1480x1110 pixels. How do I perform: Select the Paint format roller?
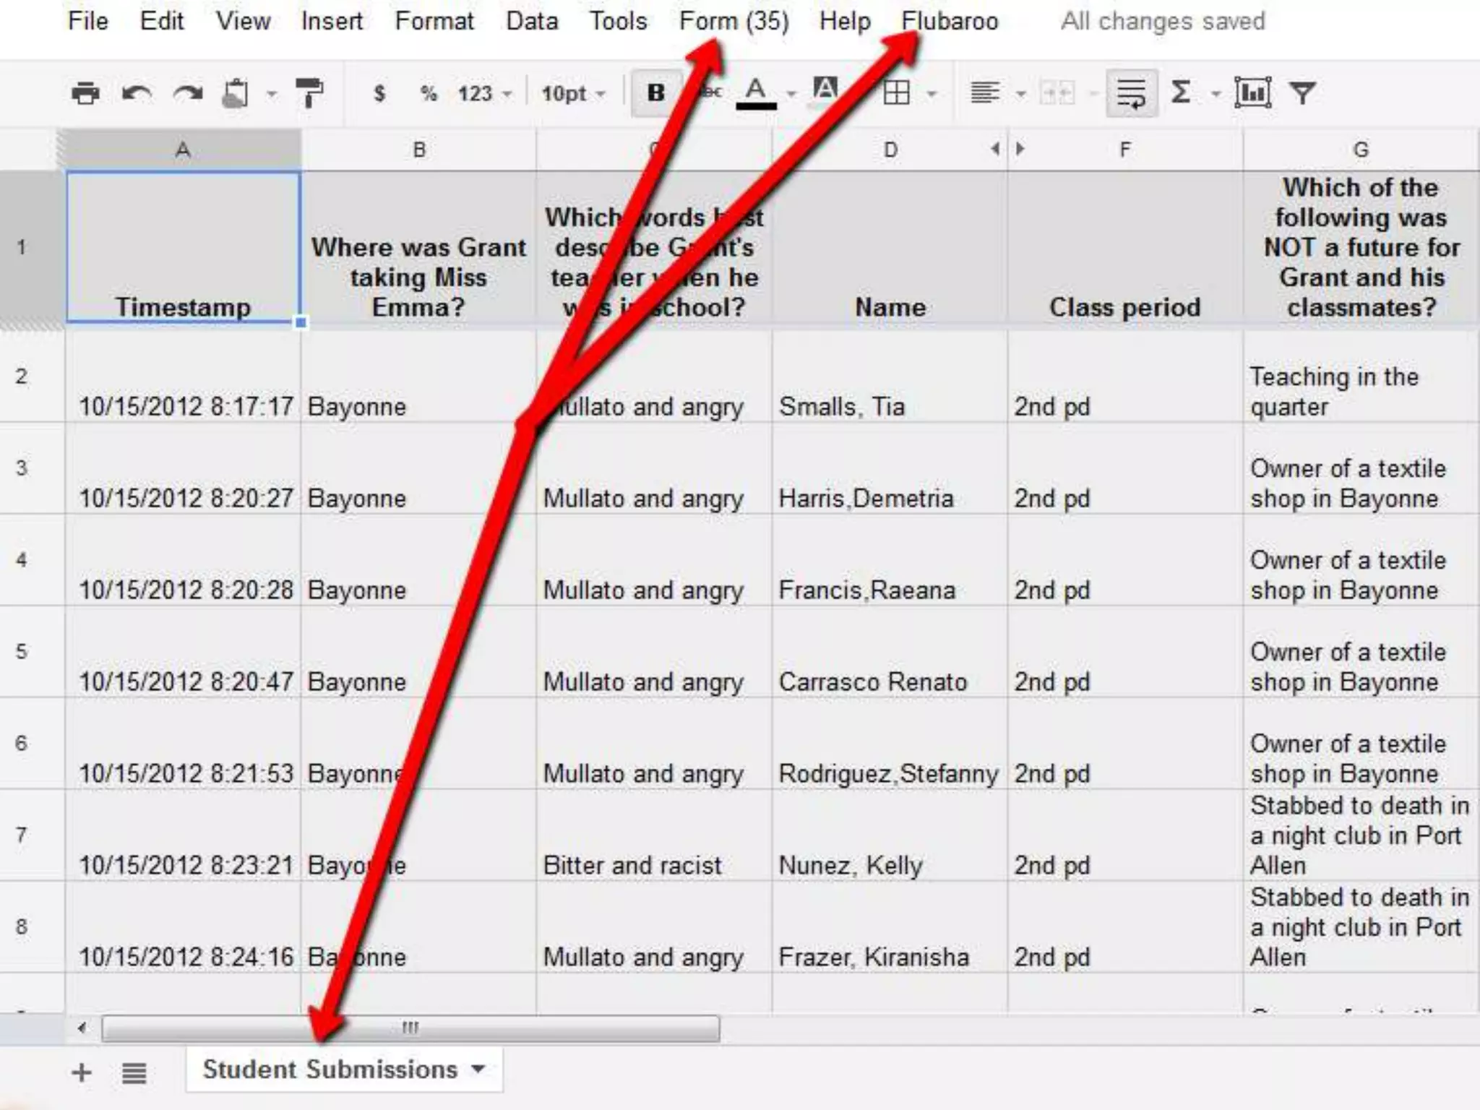click(x=310, y=93)
